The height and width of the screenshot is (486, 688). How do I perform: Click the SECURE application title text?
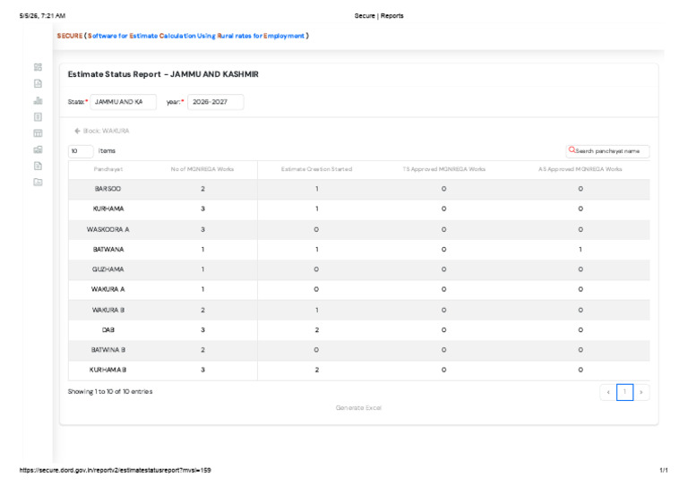[183, 36]
